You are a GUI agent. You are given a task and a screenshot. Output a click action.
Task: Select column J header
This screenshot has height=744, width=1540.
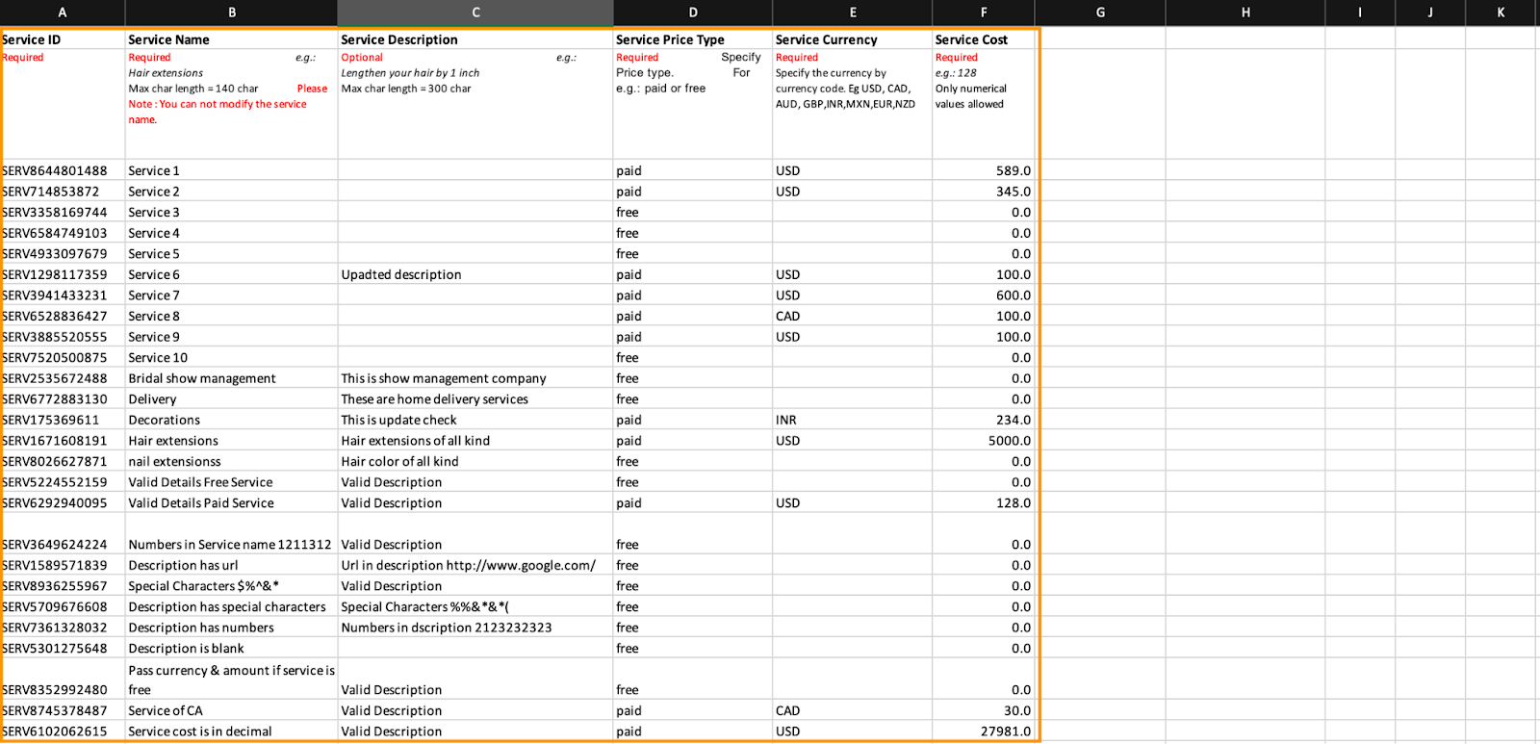(x=1429, y=13)
